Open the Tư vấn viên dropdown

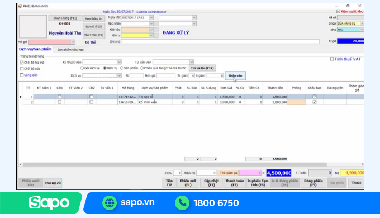coord(192,62)
